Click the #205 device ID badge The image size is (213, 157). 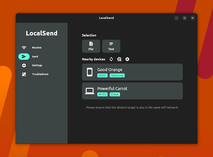(x=102, y=76)
